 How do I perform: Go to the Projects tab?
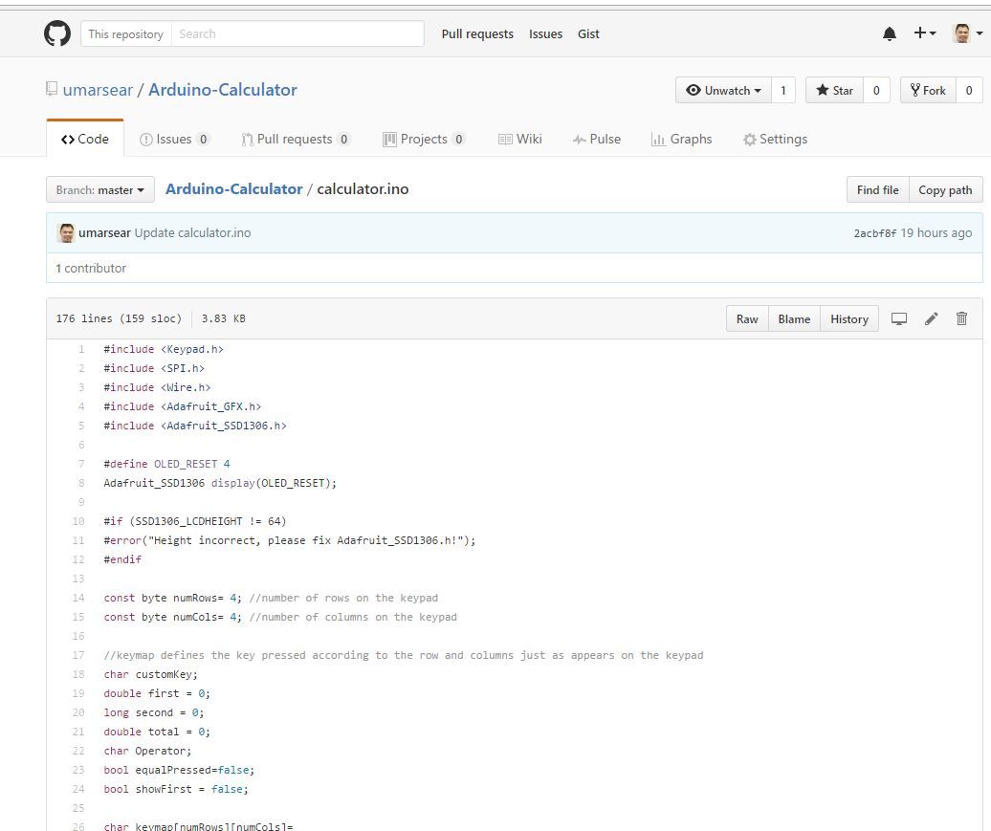click(x=424, y=139)
